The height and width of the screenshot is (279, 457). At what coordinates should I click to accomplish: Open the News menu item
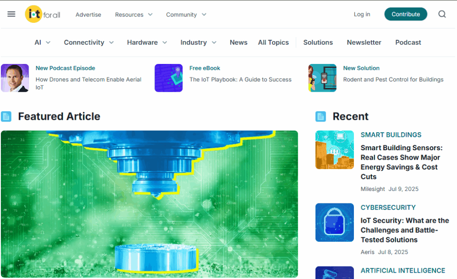[238, 42]
